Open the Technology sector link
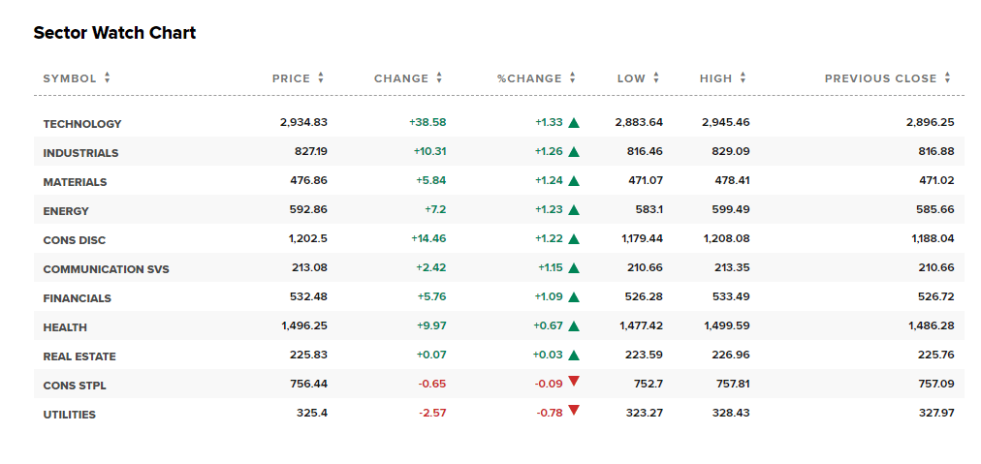 [82, 124]
